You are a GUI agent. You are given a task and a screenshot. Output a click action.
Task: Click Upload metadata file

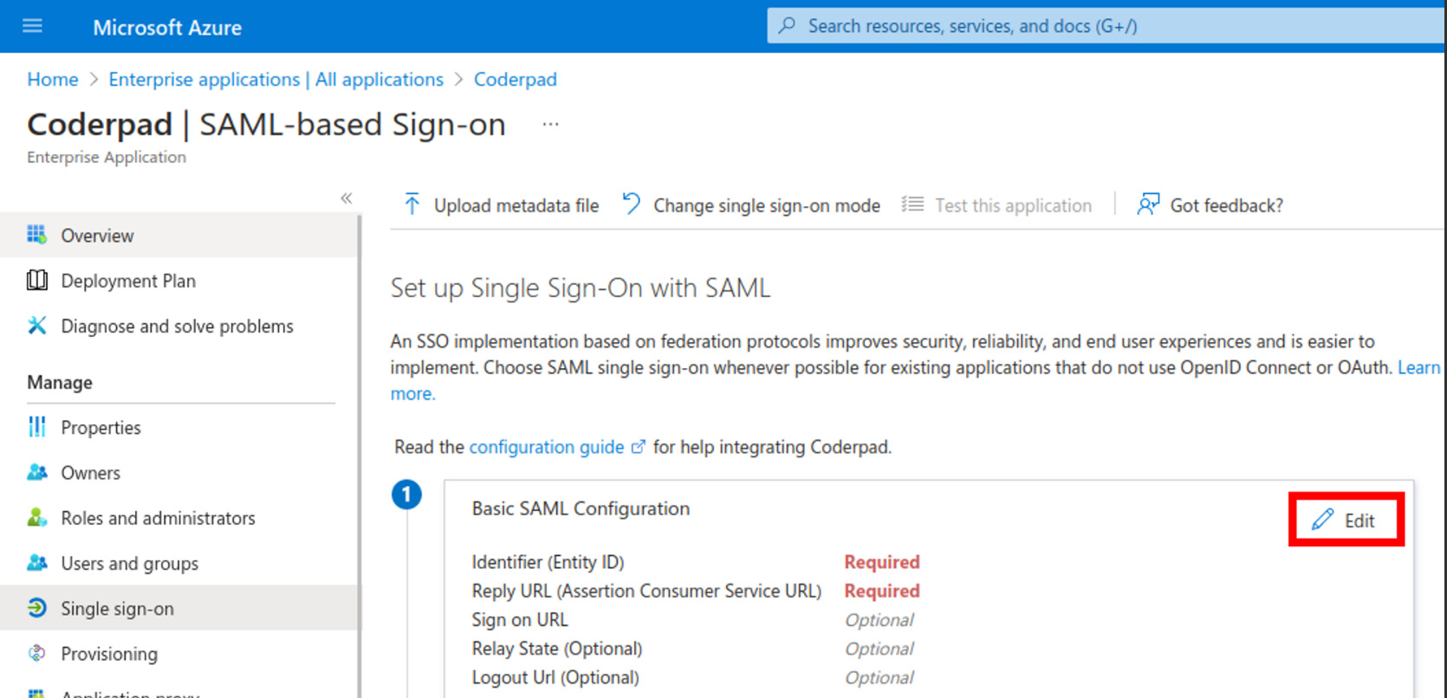pos(502,205)
